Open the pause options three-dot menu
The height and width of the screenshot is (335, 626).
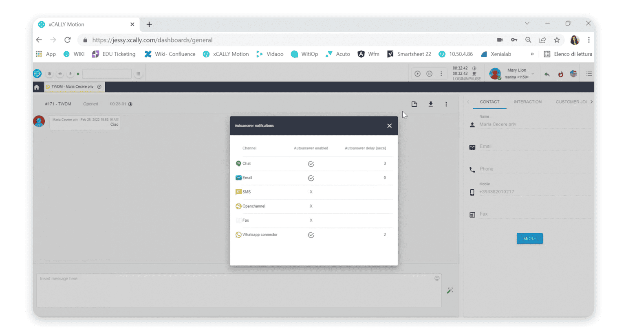click(x=441, y=74)
